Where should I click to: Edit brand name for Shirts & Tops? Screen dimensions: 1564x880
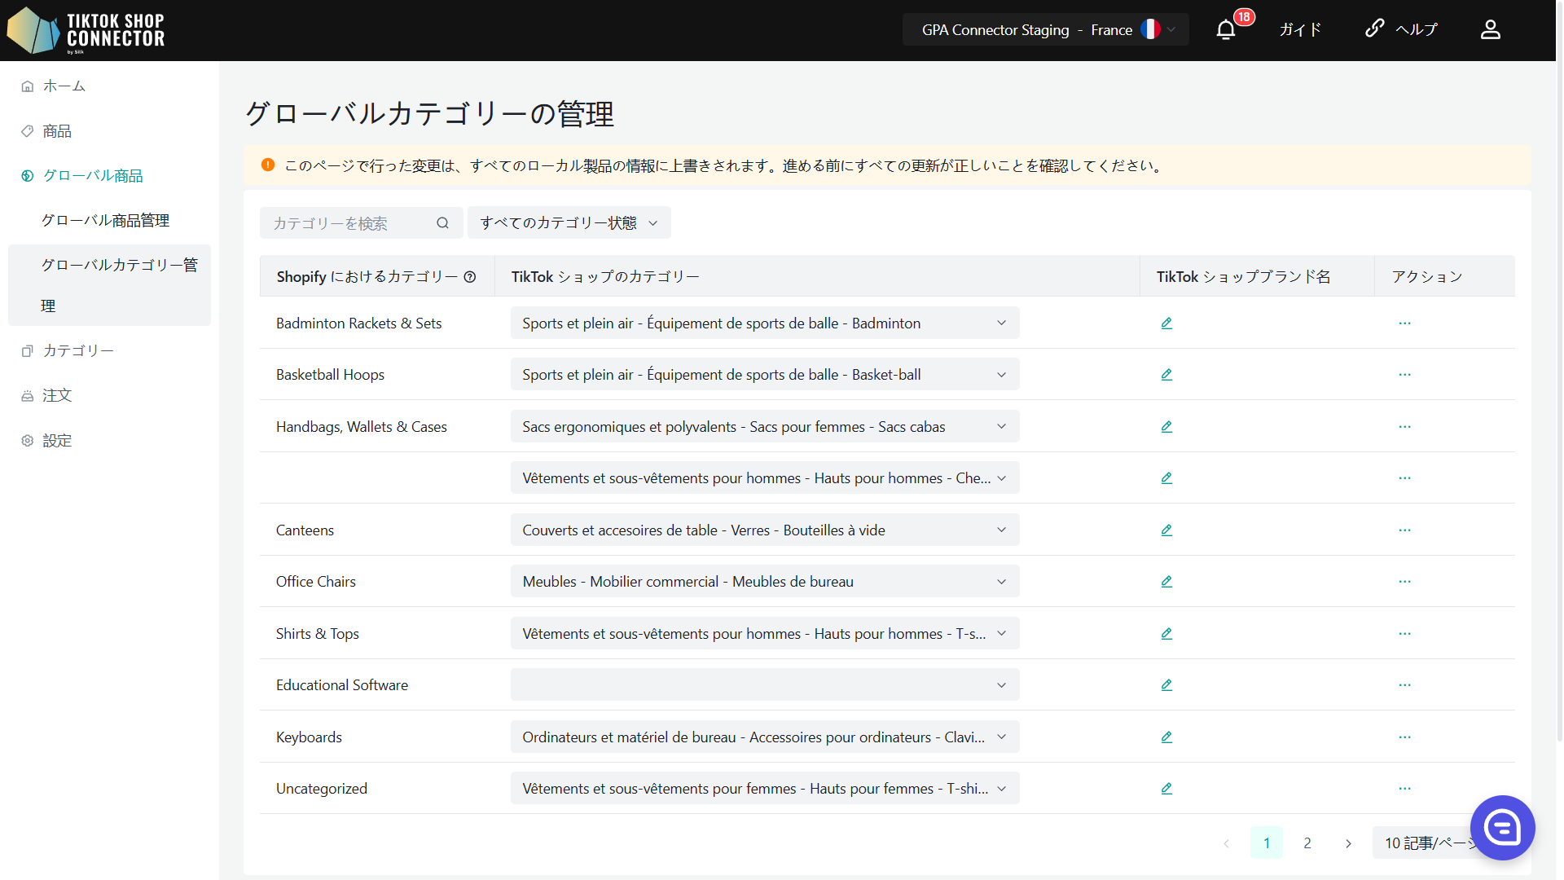click(1166, 634)
